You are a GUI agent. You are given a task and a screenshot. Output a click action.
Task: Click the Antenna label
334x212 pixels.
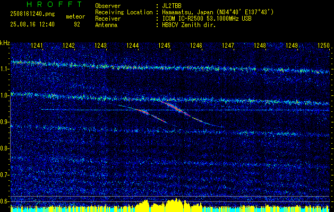[106, 25]
